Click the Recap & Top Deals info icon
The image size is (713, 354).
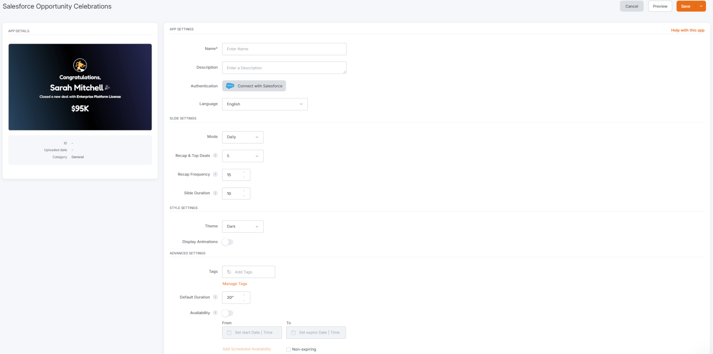click(215, 156)
